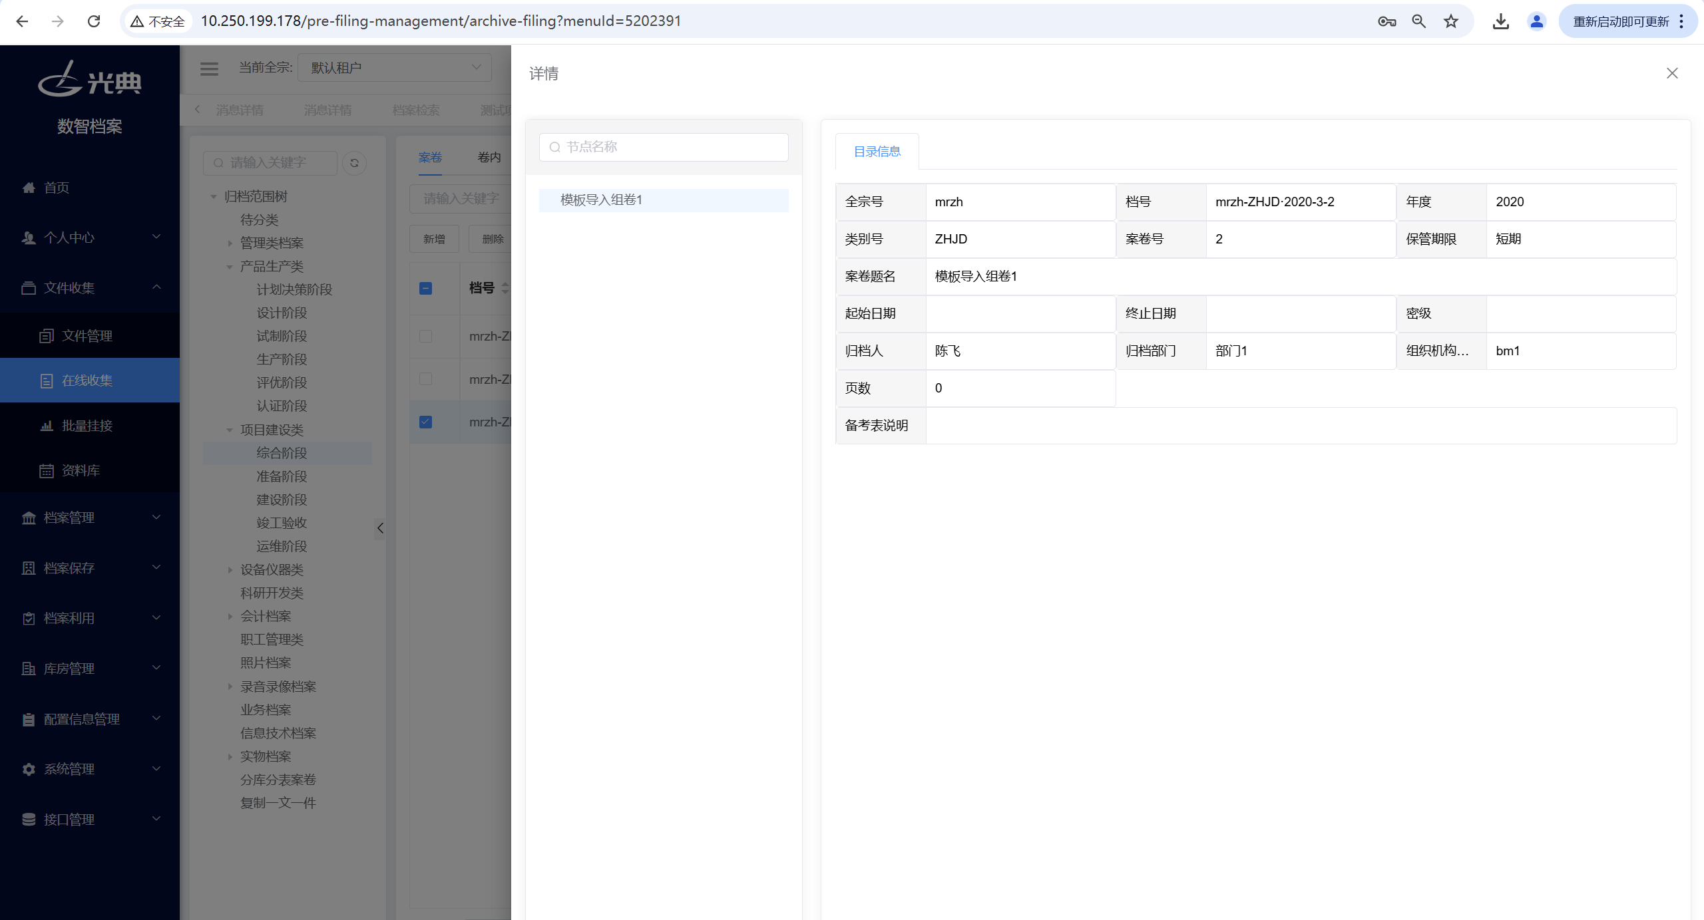Select the 综合阶段 tree item
This screenshot has height=920, width=1704.
[282, 453]
